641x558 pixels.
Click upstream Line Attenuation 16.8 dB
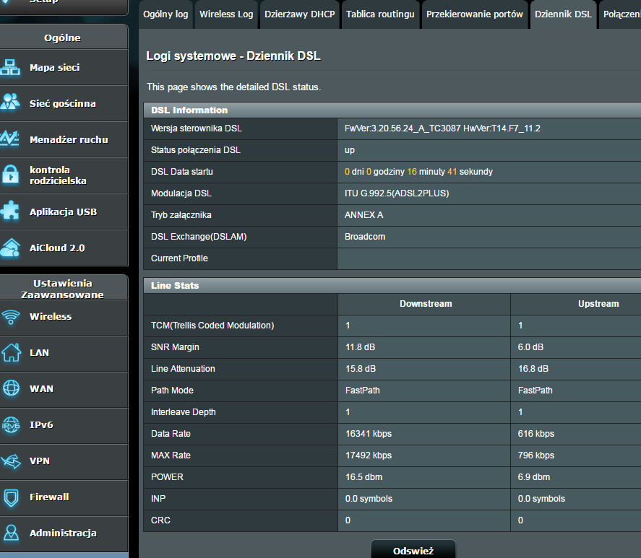point(533,368)
